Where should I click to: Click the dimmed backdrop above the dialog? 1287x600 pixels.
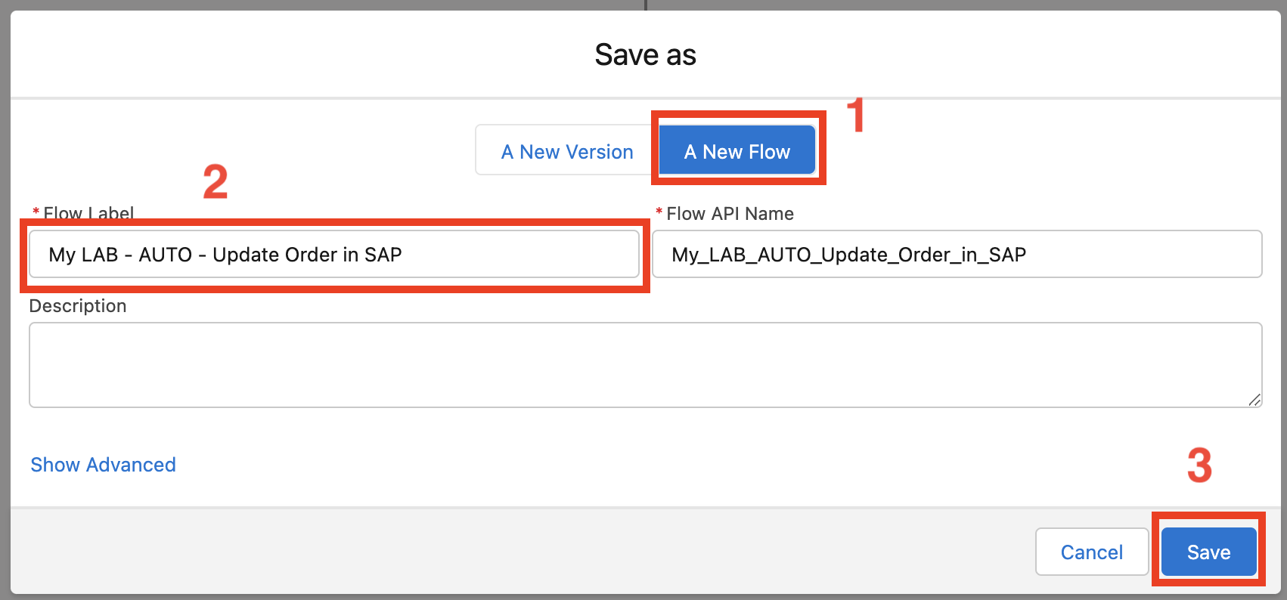pos(302,5)
